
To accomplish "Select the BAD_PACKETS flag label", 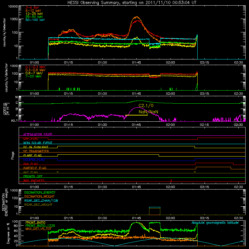I will pos(34,181).
